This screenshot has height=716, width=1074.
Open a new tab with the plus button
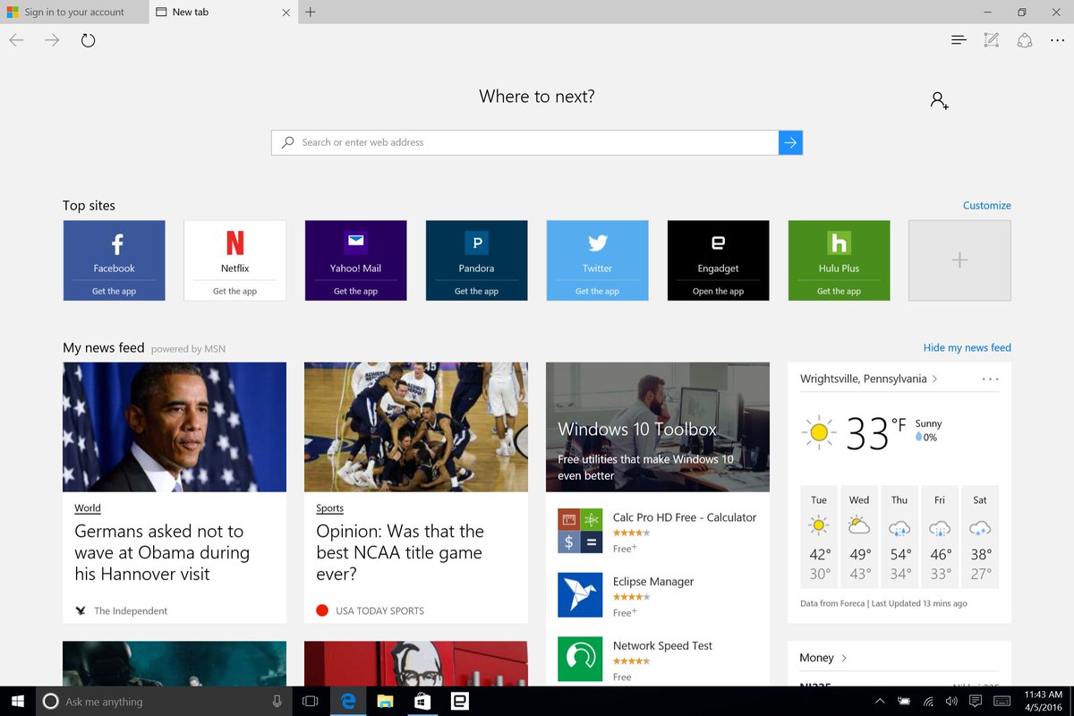[x=310, y=12]
